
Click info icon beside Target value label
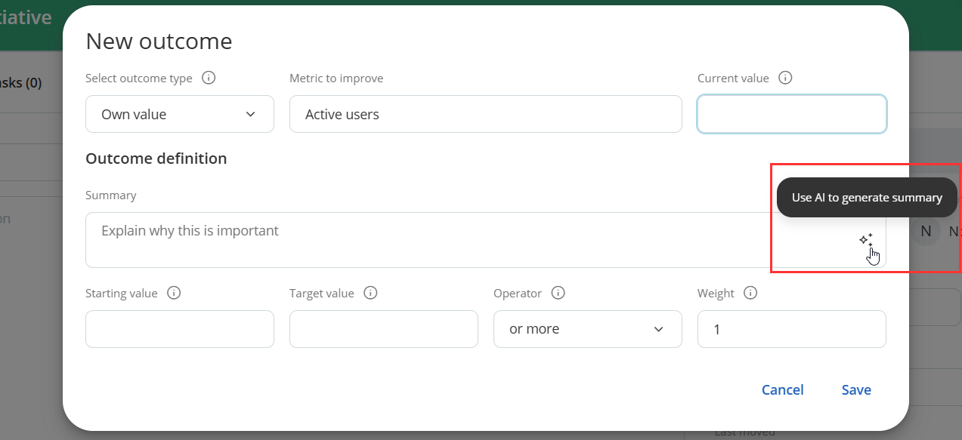click(x=370, y=293)
